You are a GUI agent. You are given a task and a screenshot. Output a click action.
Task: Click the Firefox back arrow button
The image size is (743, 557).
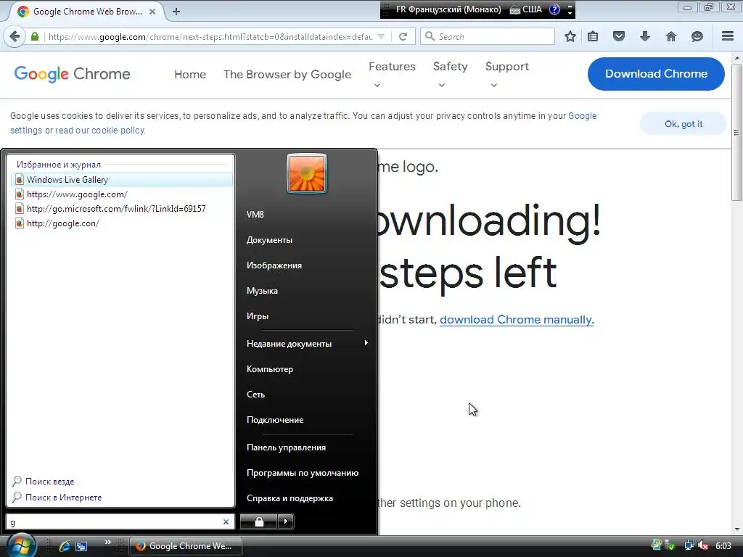tap(15, 36)
